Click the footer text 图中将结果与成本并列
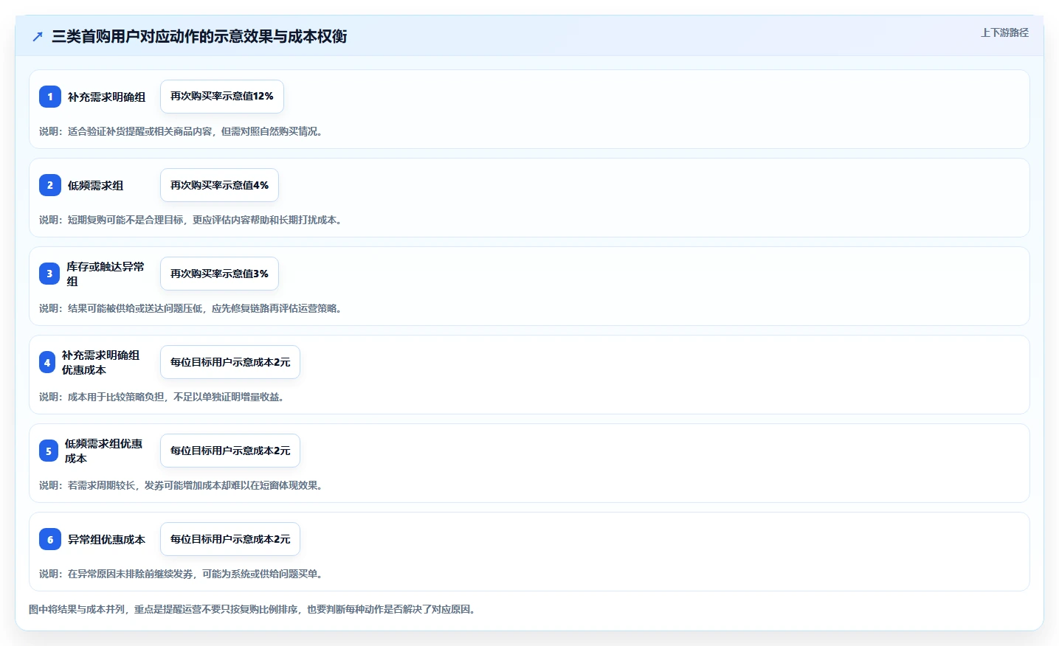Image resolution: width=1059 pixels, height=646 pixels. pos(252,609)
